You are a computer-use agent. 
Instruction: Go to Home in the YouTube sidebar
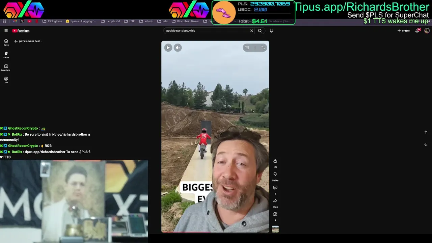6,42
